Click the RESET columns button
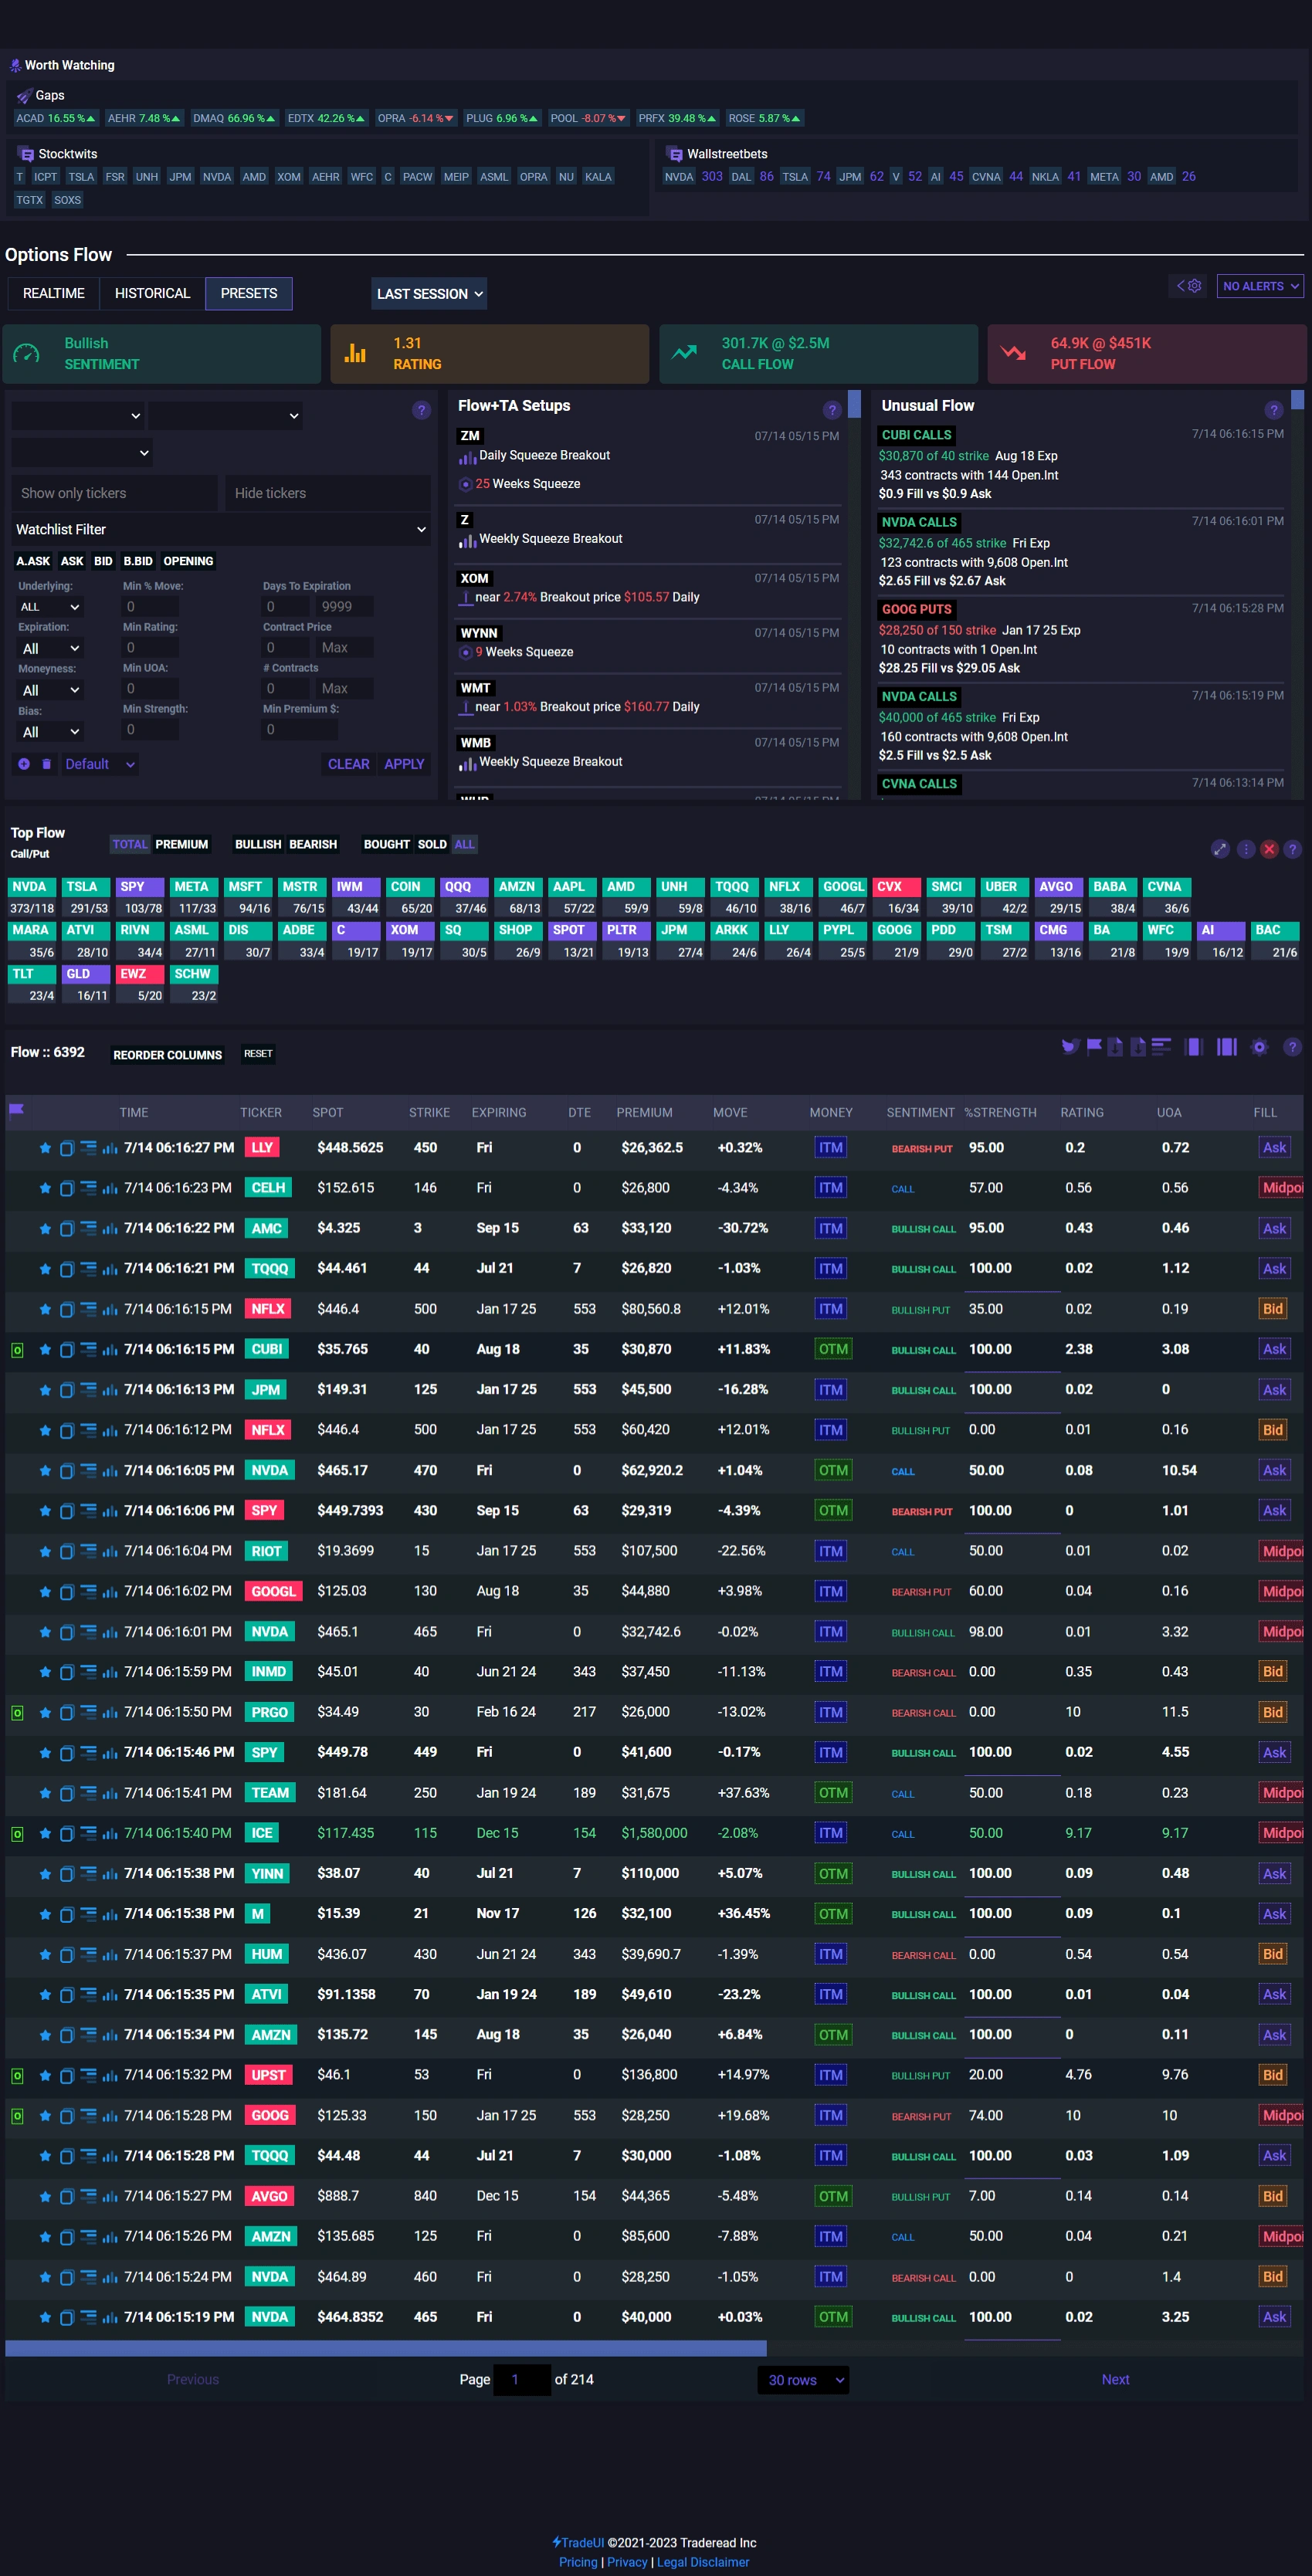Image resolution: width=1312 pixels, height=2576 pixels. pyautogui.click(x=258, y=1054)
